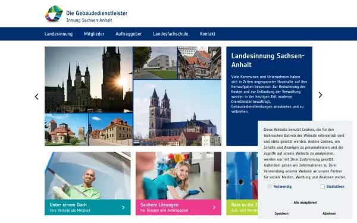This screenshot has width=357, height=223.
Task: Click the Statistiken label text
Action: [x=335, y=187]
